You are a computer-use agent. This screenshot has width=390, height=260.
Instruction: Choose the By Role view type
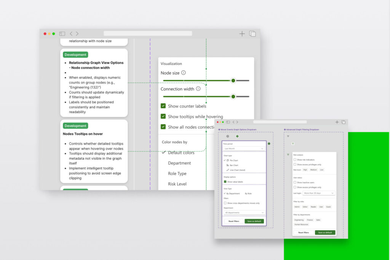tap(248, 193)
